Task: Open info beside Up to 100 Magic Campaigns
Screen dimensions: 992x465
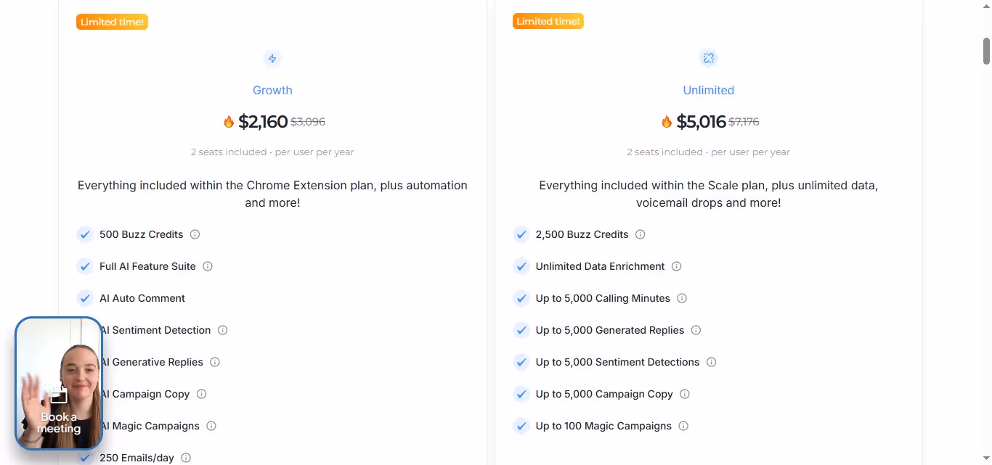Action: click(683, 426)
